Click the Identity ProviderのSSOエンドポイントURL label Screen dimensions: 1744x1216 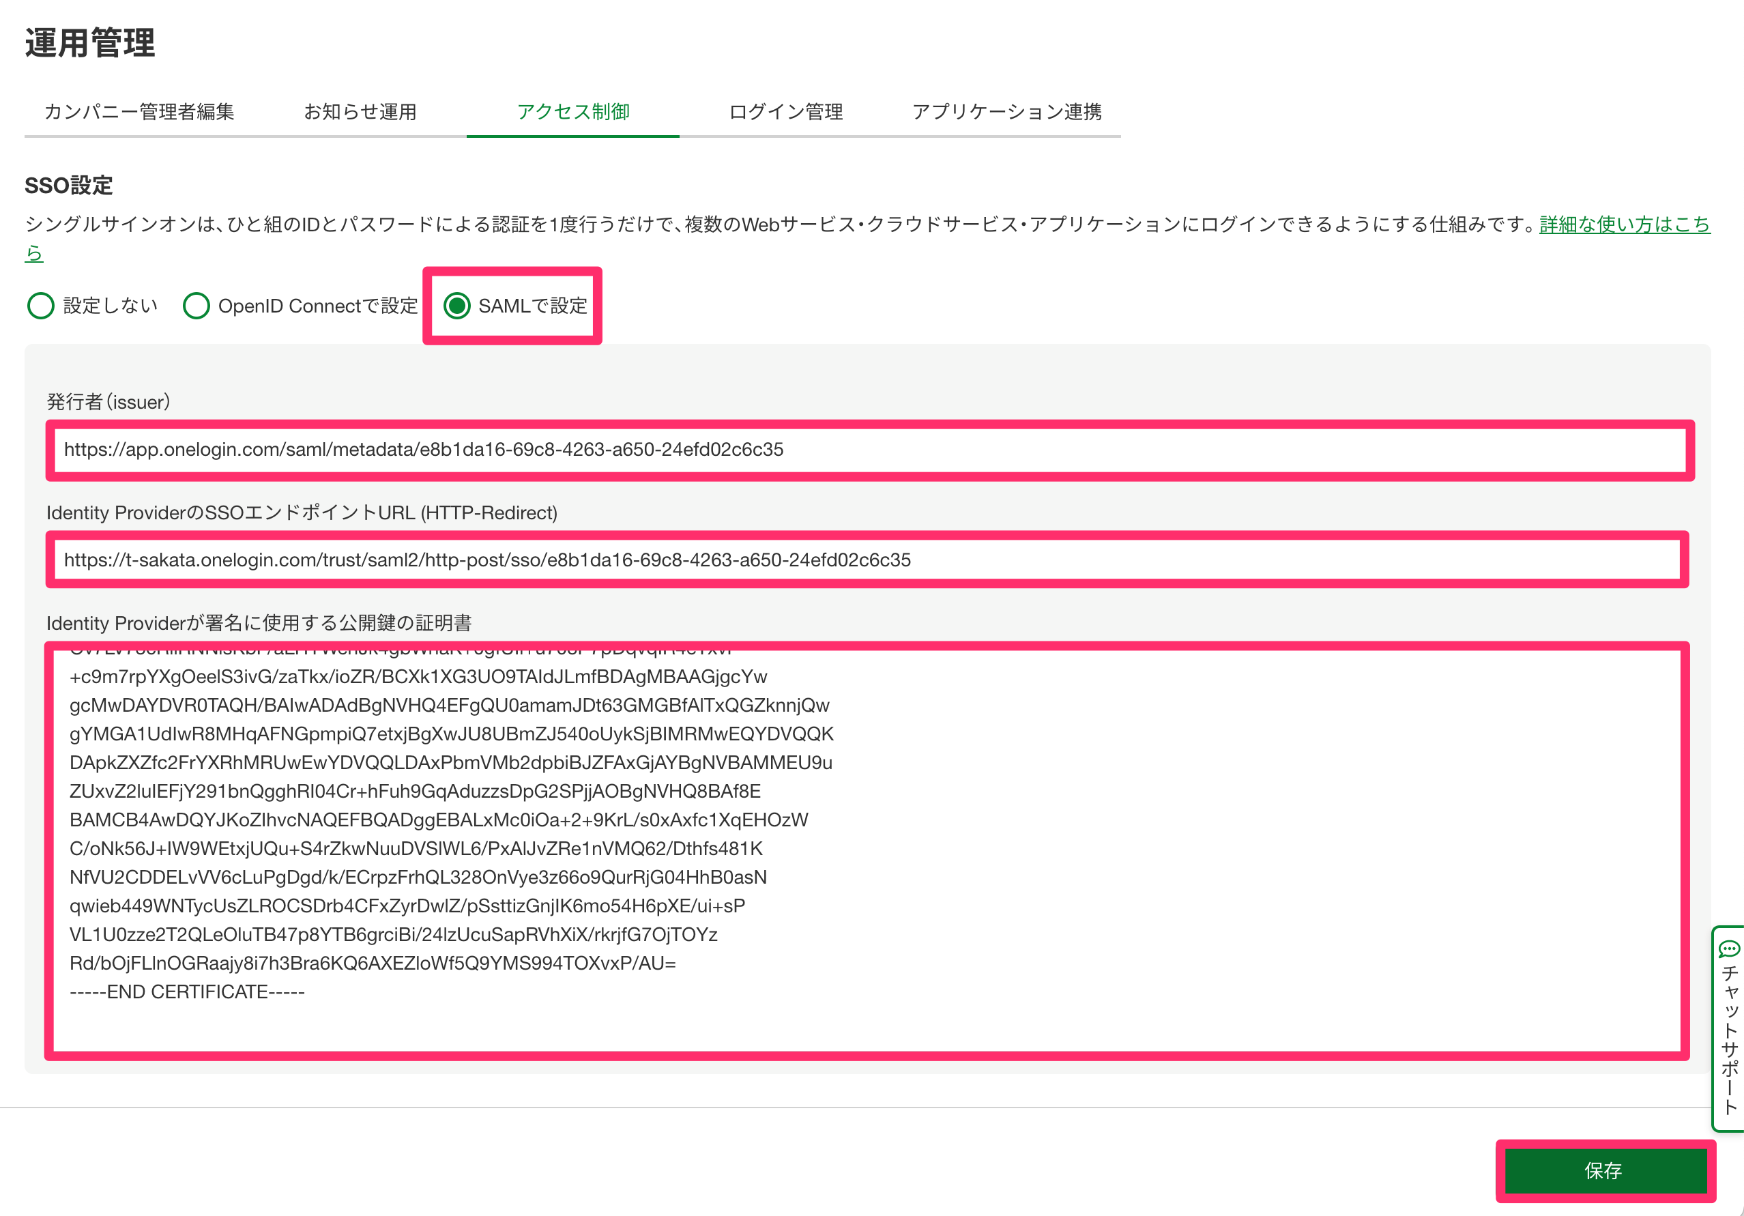(302, 512)
